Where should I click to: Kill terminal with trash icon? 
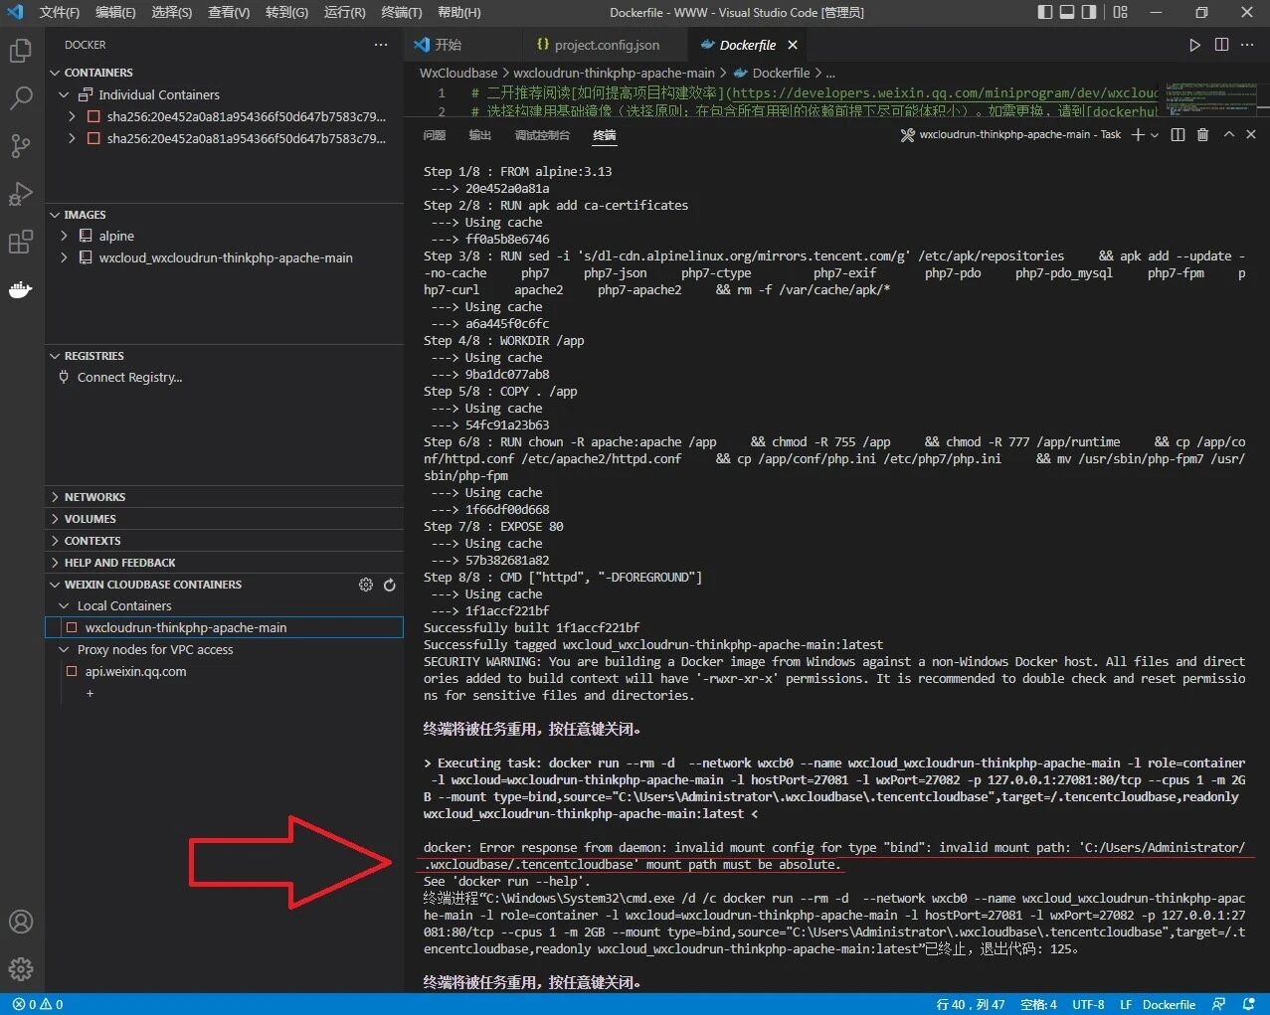coord(1202,134)
